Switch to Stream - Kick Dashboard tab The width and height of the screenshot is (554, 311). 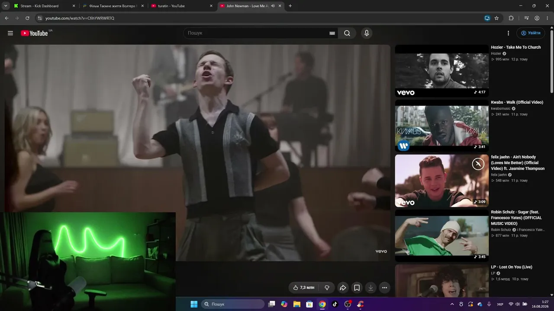(x=45, y=6)
